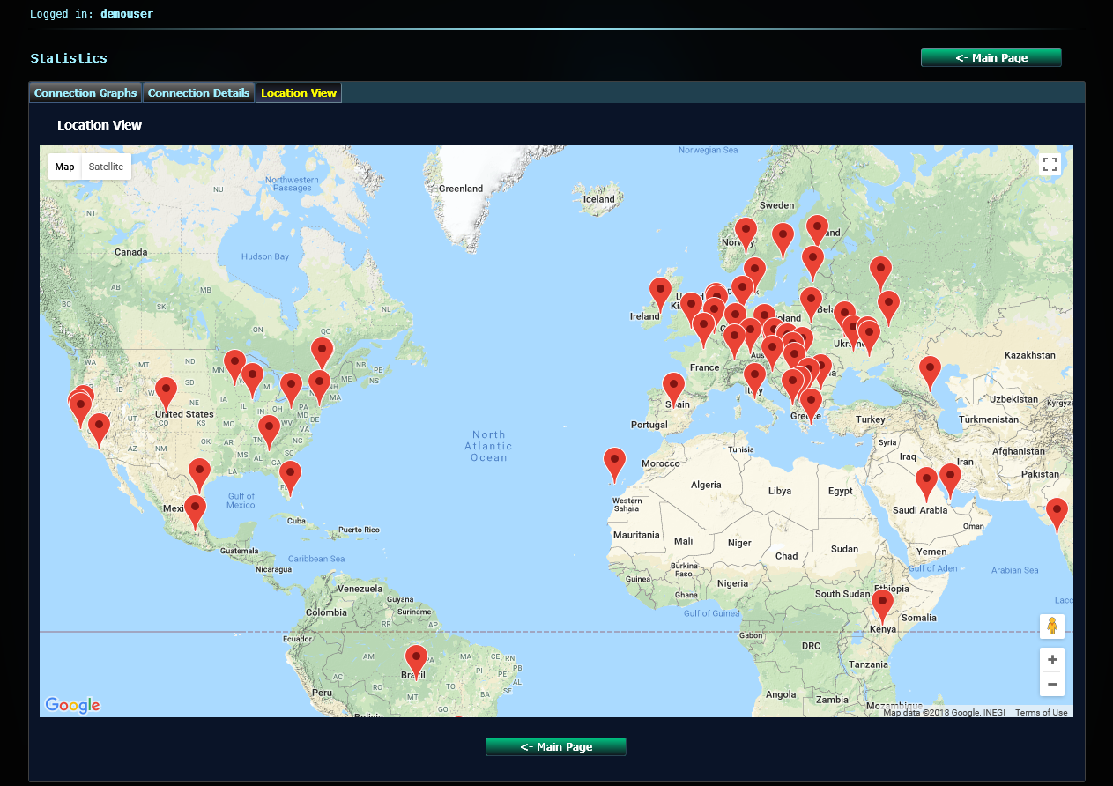Click the top Main Page button
This screenshot has height=786, width=1113.
pos(991,56)
